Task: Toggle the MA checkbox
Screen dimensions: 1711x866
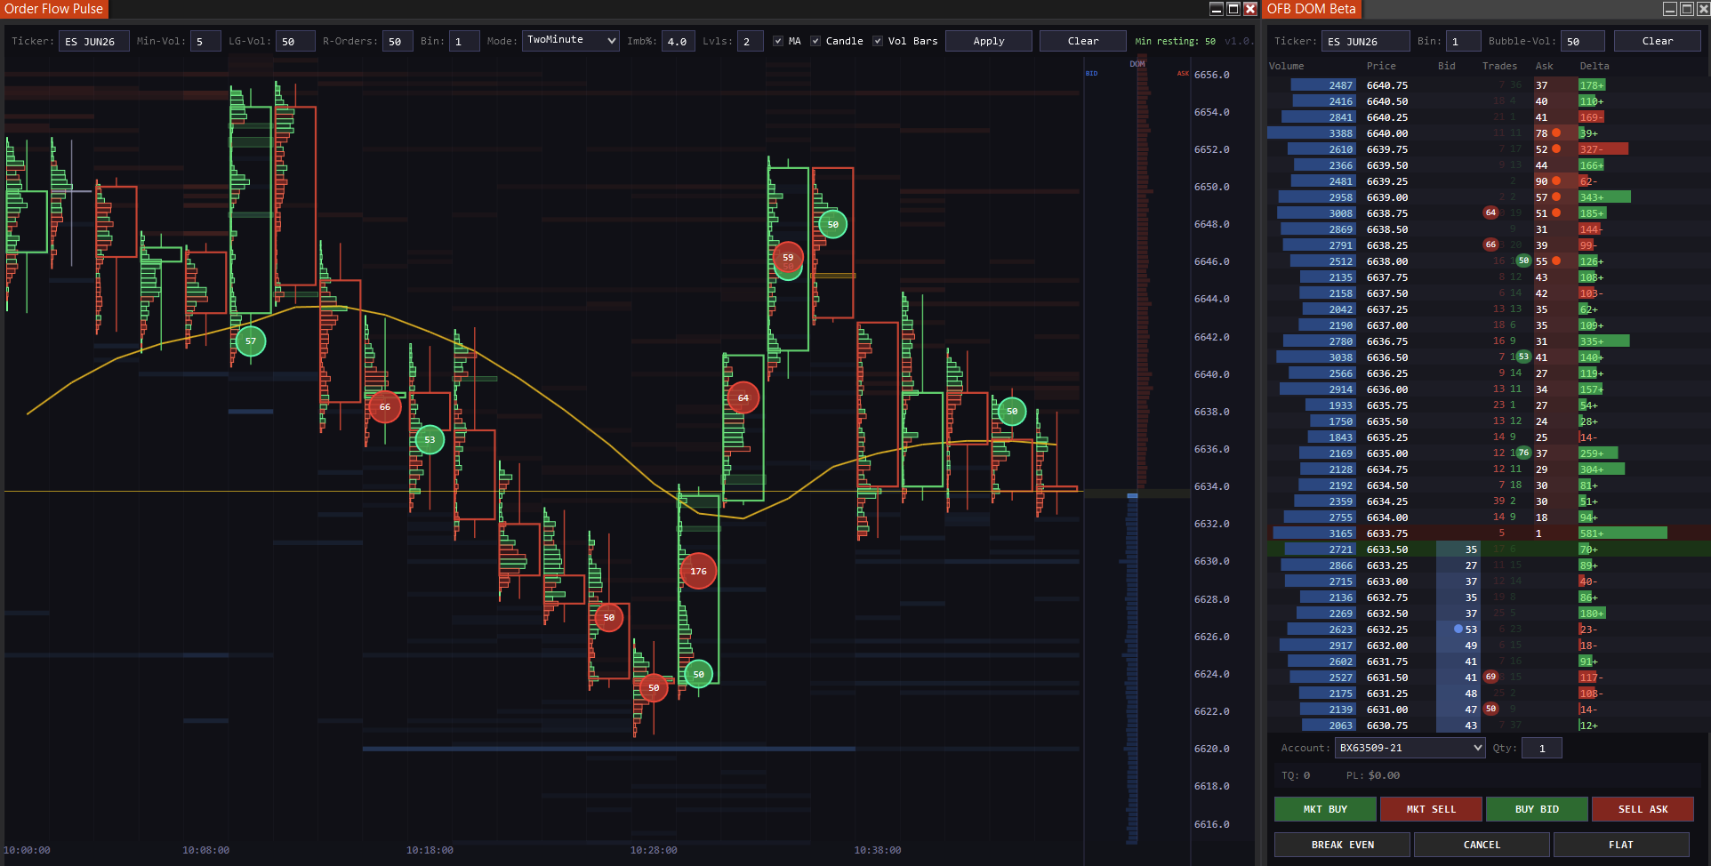Action: [x=778, y=41]
